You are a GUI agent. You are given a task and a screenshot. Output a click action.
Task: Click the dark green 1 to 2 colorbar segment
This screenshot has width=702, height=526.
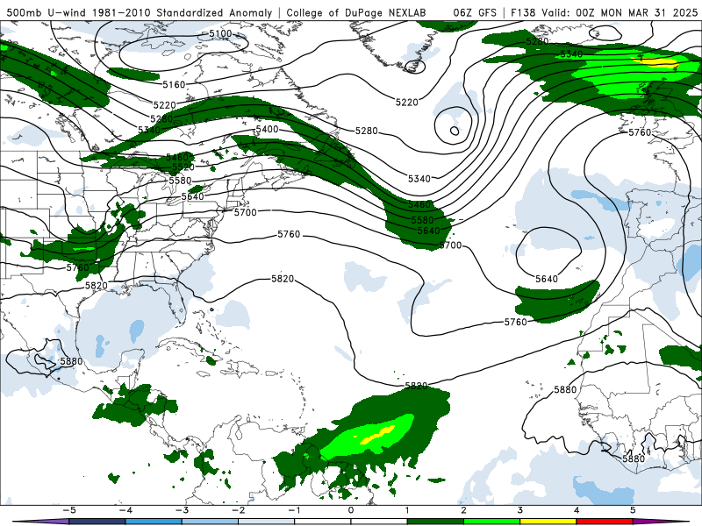coord(435,522)
